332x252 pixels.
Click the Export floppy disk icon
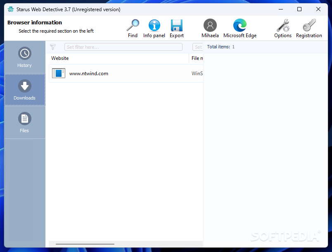point(177,29)
